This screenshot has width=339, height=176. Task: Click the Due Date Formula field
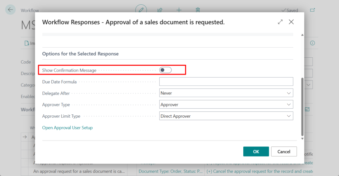click(226, 82)
